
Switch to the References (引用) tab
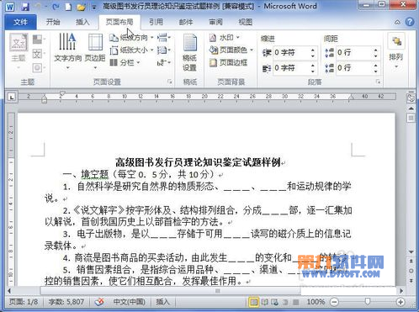click(x=156, y=22)
